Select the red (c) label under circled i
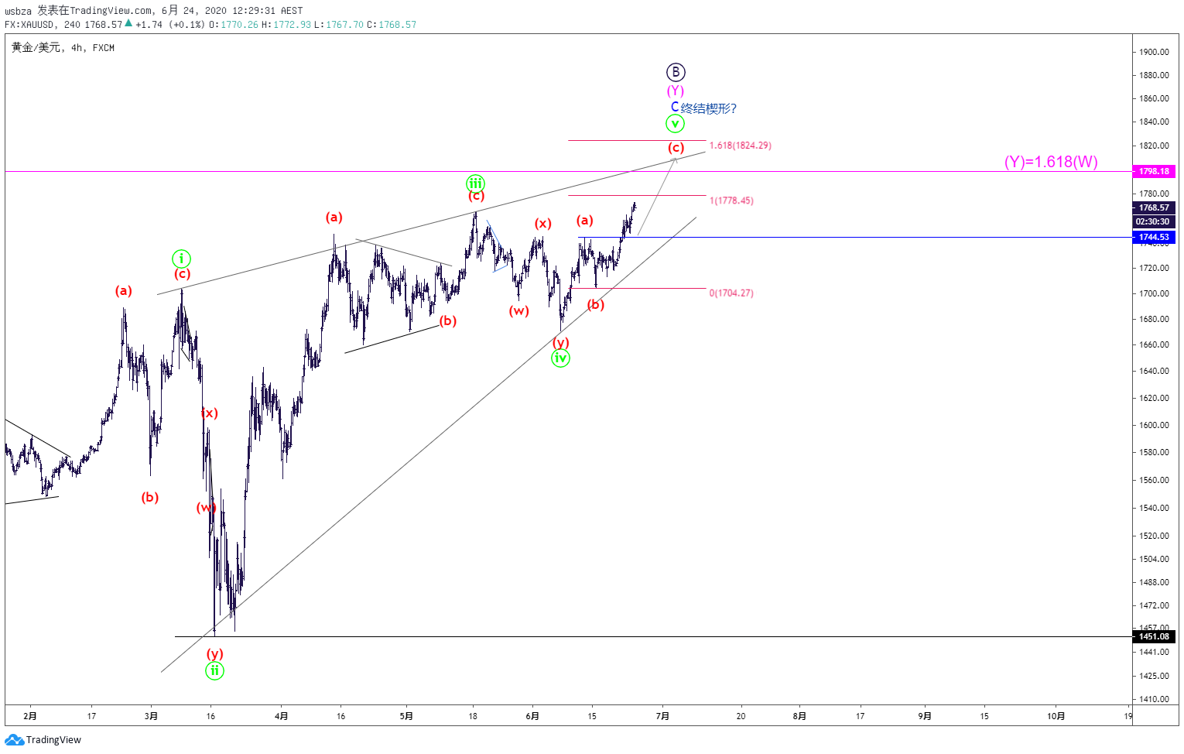The height and width of the screenshot is (754, 1184). 182,274
